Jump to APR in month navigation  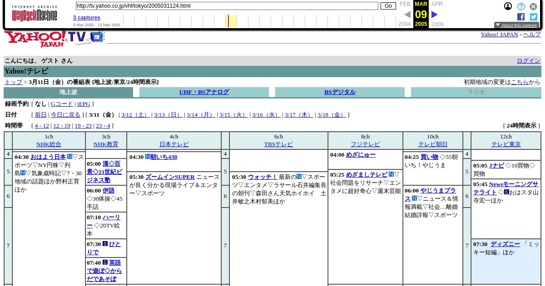pyautogui.click(x=437, y=4)
